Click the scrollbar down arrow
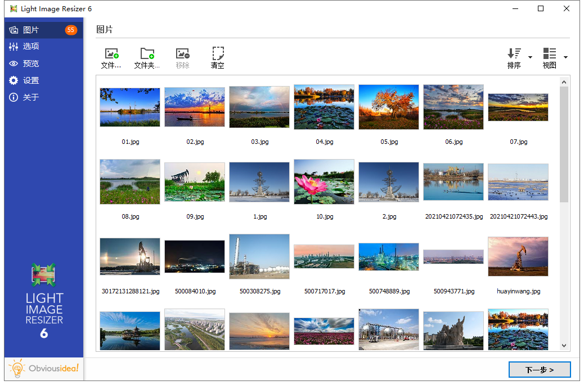The width and height of the screenshot is (584, 385). (x=564, y=346)
